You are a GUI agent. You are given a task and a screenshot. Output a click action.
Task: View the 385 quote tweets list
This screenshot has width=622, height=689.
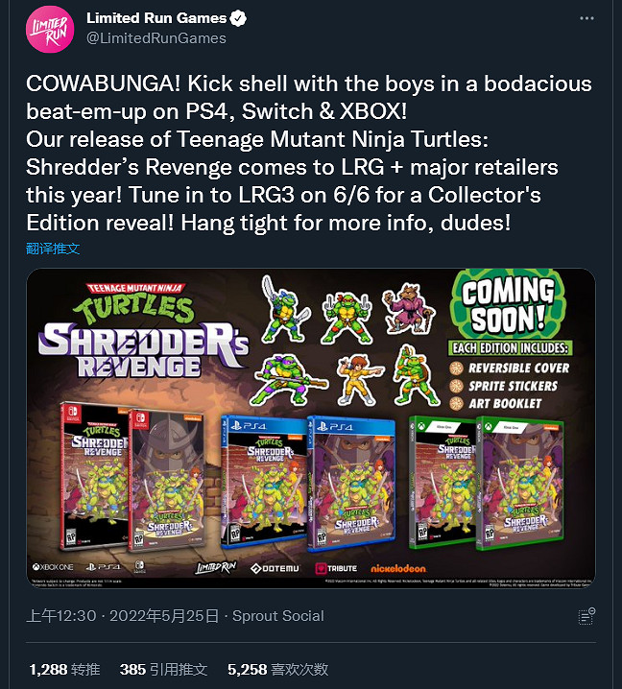pyautogui.click(x=163, y=670)
